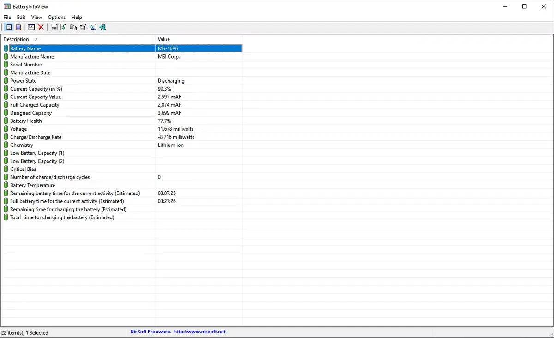The width and height of the screenshot is (554, 338).
Task: Select the Voltage row
Action: point(122,129)
